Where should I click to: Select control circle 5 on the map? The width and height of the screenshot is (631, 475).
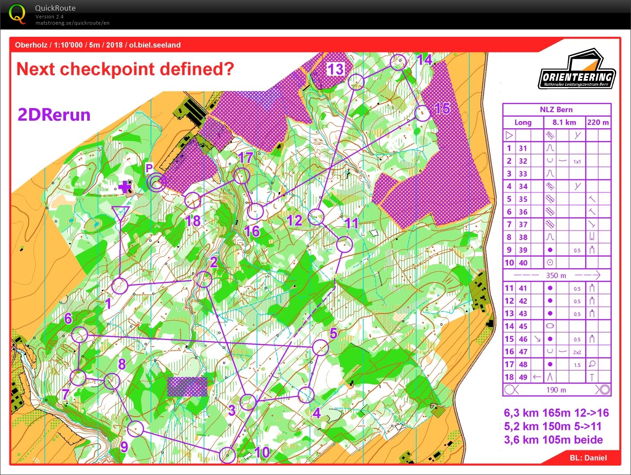[x=321, y=348]
